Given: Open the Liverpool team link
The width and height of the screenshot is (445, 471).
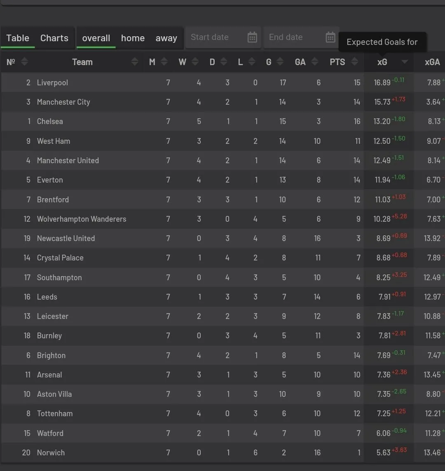Looking at the screenshot, I should click(x=52, y=82).
